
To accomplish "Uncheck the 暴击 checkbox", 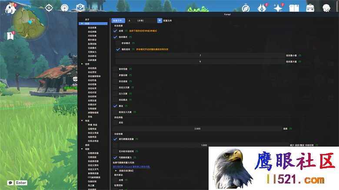I will tap(115, 106).
